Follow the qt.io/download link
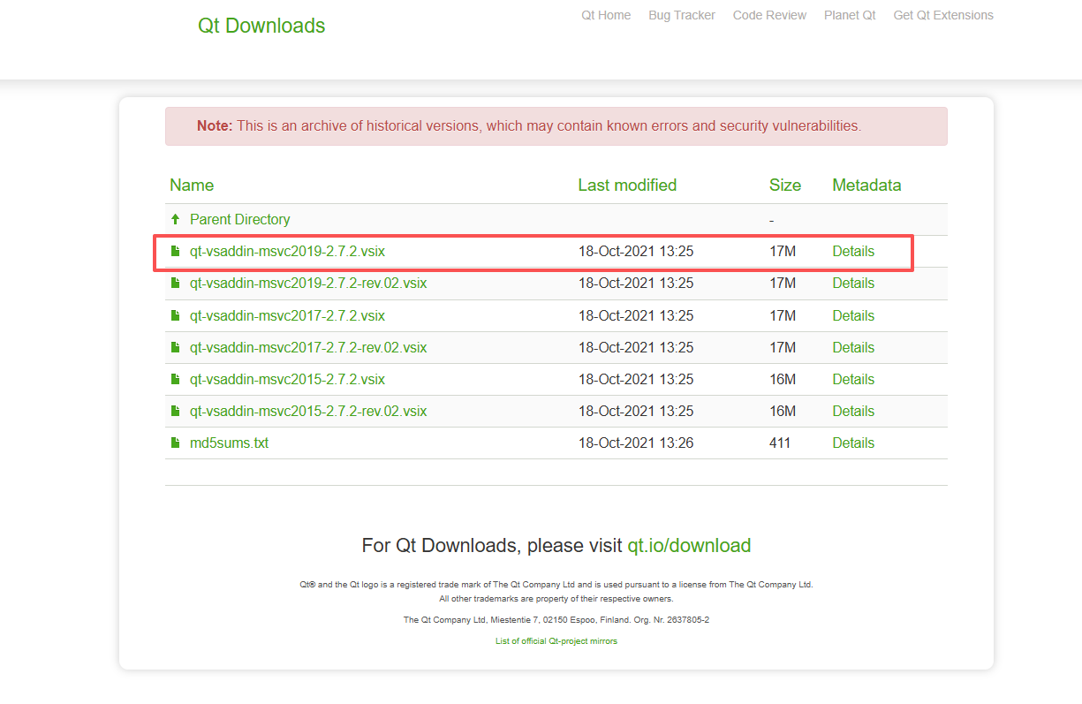This screenshot has width=1082, height=704. [x=689, y=545]
